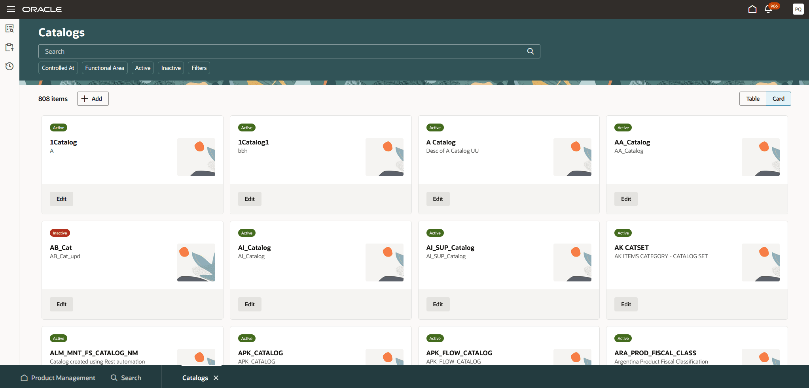809x388 pixels.
Task: Open notifications via the bell icon
Action: (x=768, y=9)
